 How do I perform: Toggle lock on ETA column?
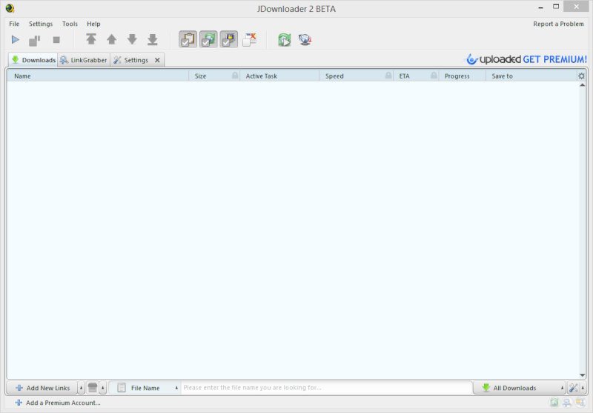pyautogui.click(x=434, y=75)
